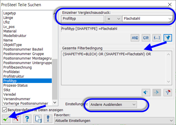176x125 pixels.
Task: Click the grayed right arrow redo button
Action: [x=157, y=93]
